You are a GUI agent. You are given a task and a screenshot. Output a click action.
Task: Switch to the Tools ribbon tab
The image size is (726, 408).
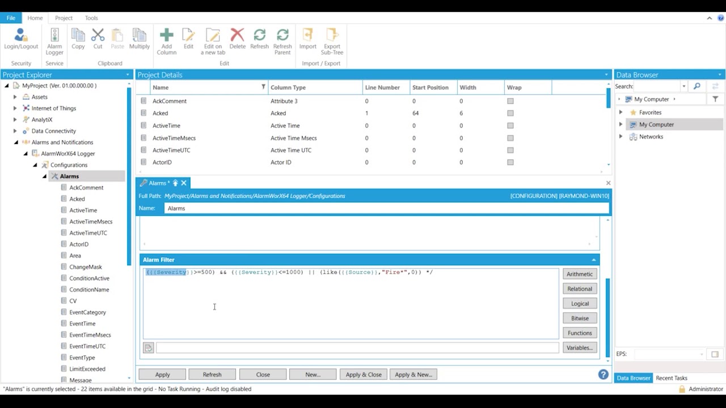[91, 18]
